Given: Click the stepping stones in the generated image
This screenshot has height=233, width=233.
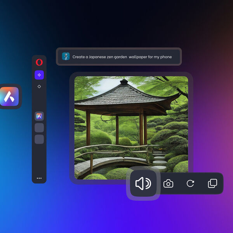Looking at the screenshot, I should coord(160,159).
